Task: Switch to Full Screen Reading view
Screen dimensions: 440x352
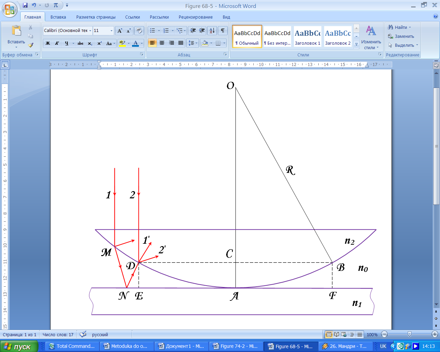Action: coord(337,334)
